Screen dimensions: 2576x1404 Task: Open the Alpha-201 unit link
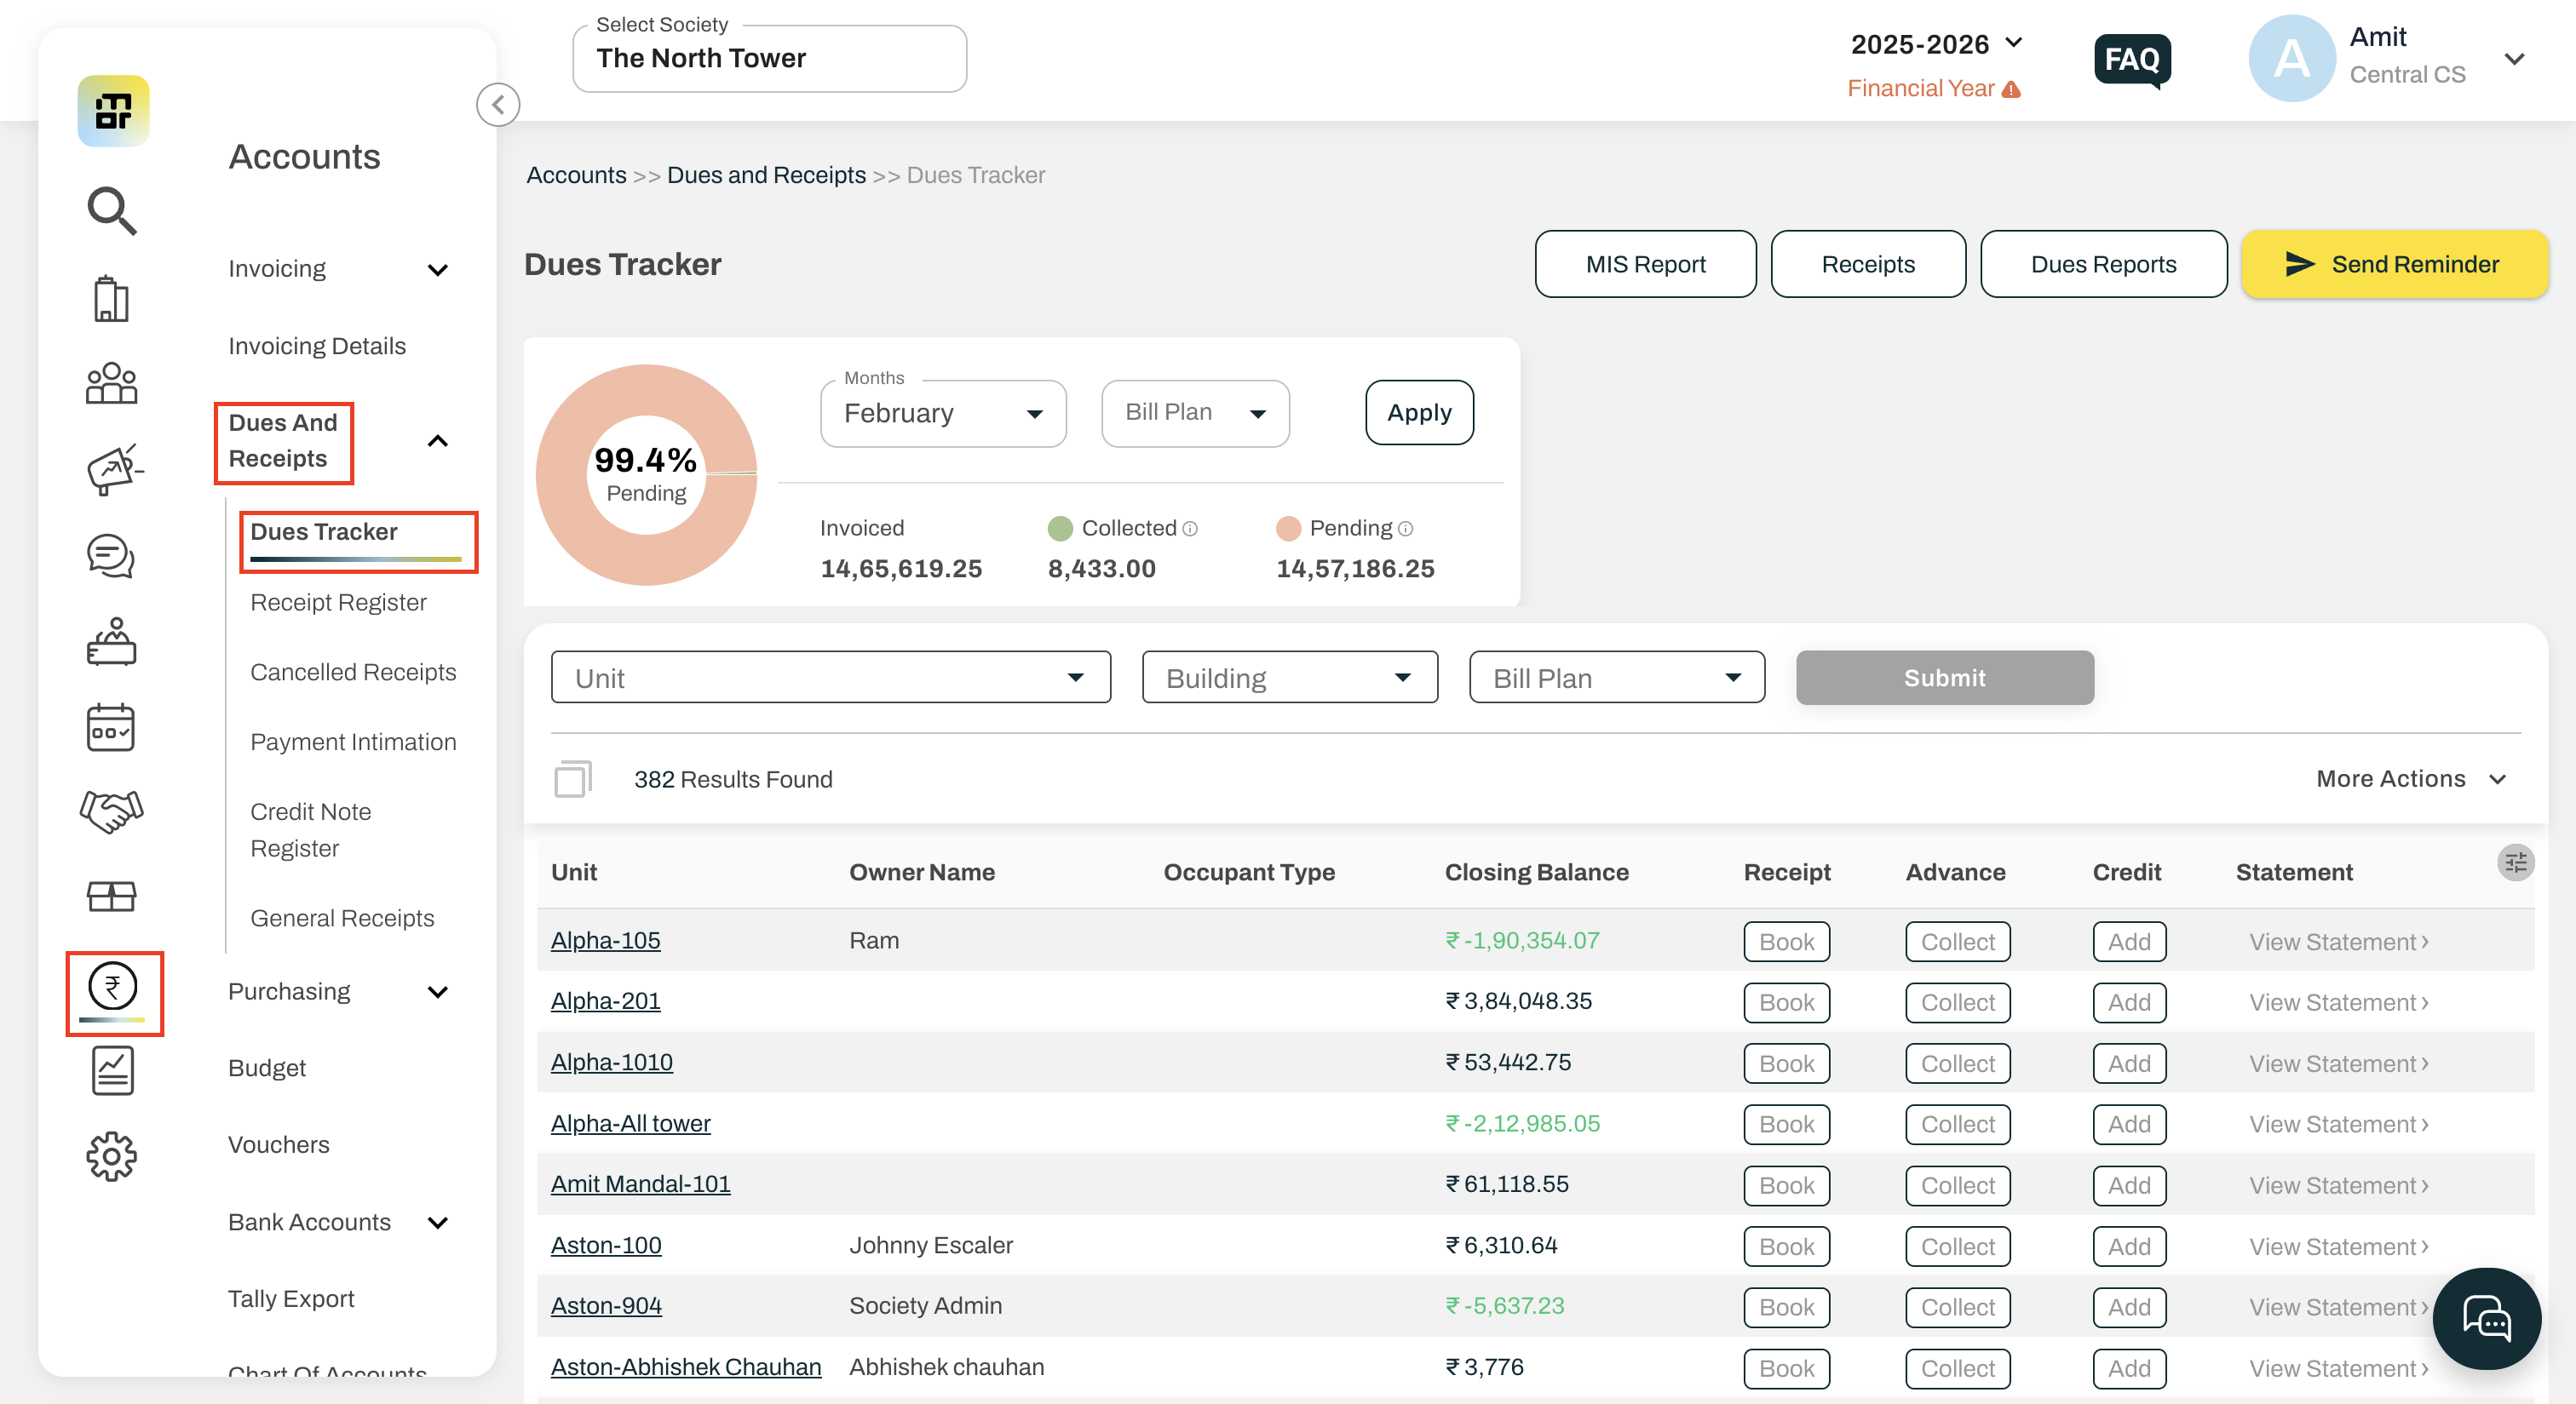[605, 1000]
